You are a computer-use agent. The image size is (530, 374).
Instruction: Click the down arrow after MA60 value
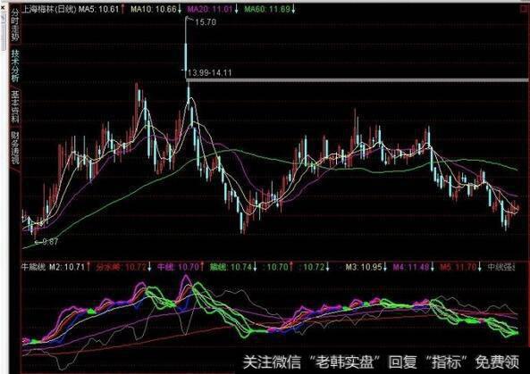293,9
